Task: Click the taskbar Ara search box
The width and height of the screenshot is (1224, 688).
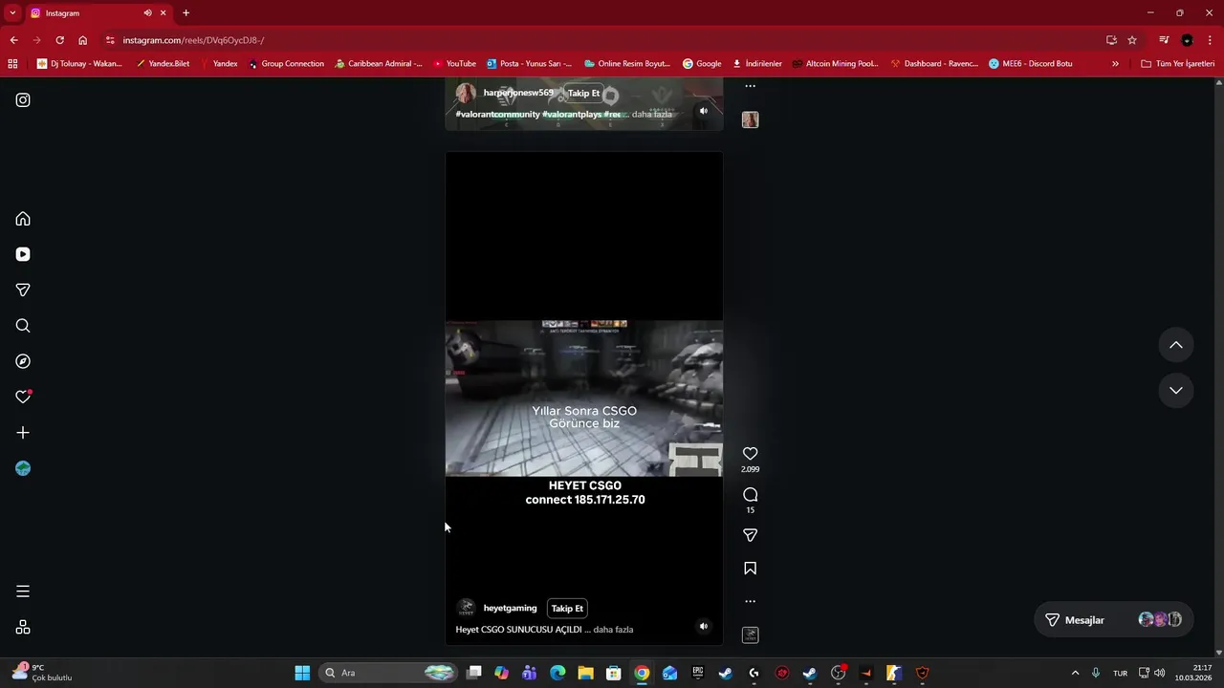Action: tap(388, 673)
